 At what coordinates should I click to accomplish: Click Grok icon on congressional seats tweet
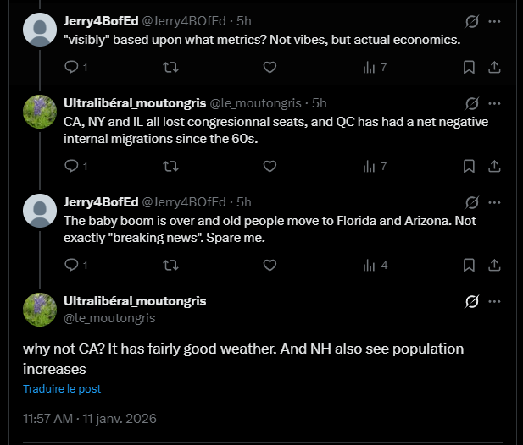pyautogui.click(x=474, y=103)
